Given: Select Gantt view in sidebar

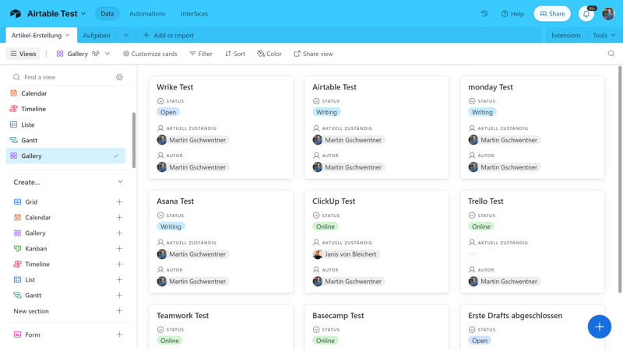Looking at the screenshot, I should [x=65, y=140].
